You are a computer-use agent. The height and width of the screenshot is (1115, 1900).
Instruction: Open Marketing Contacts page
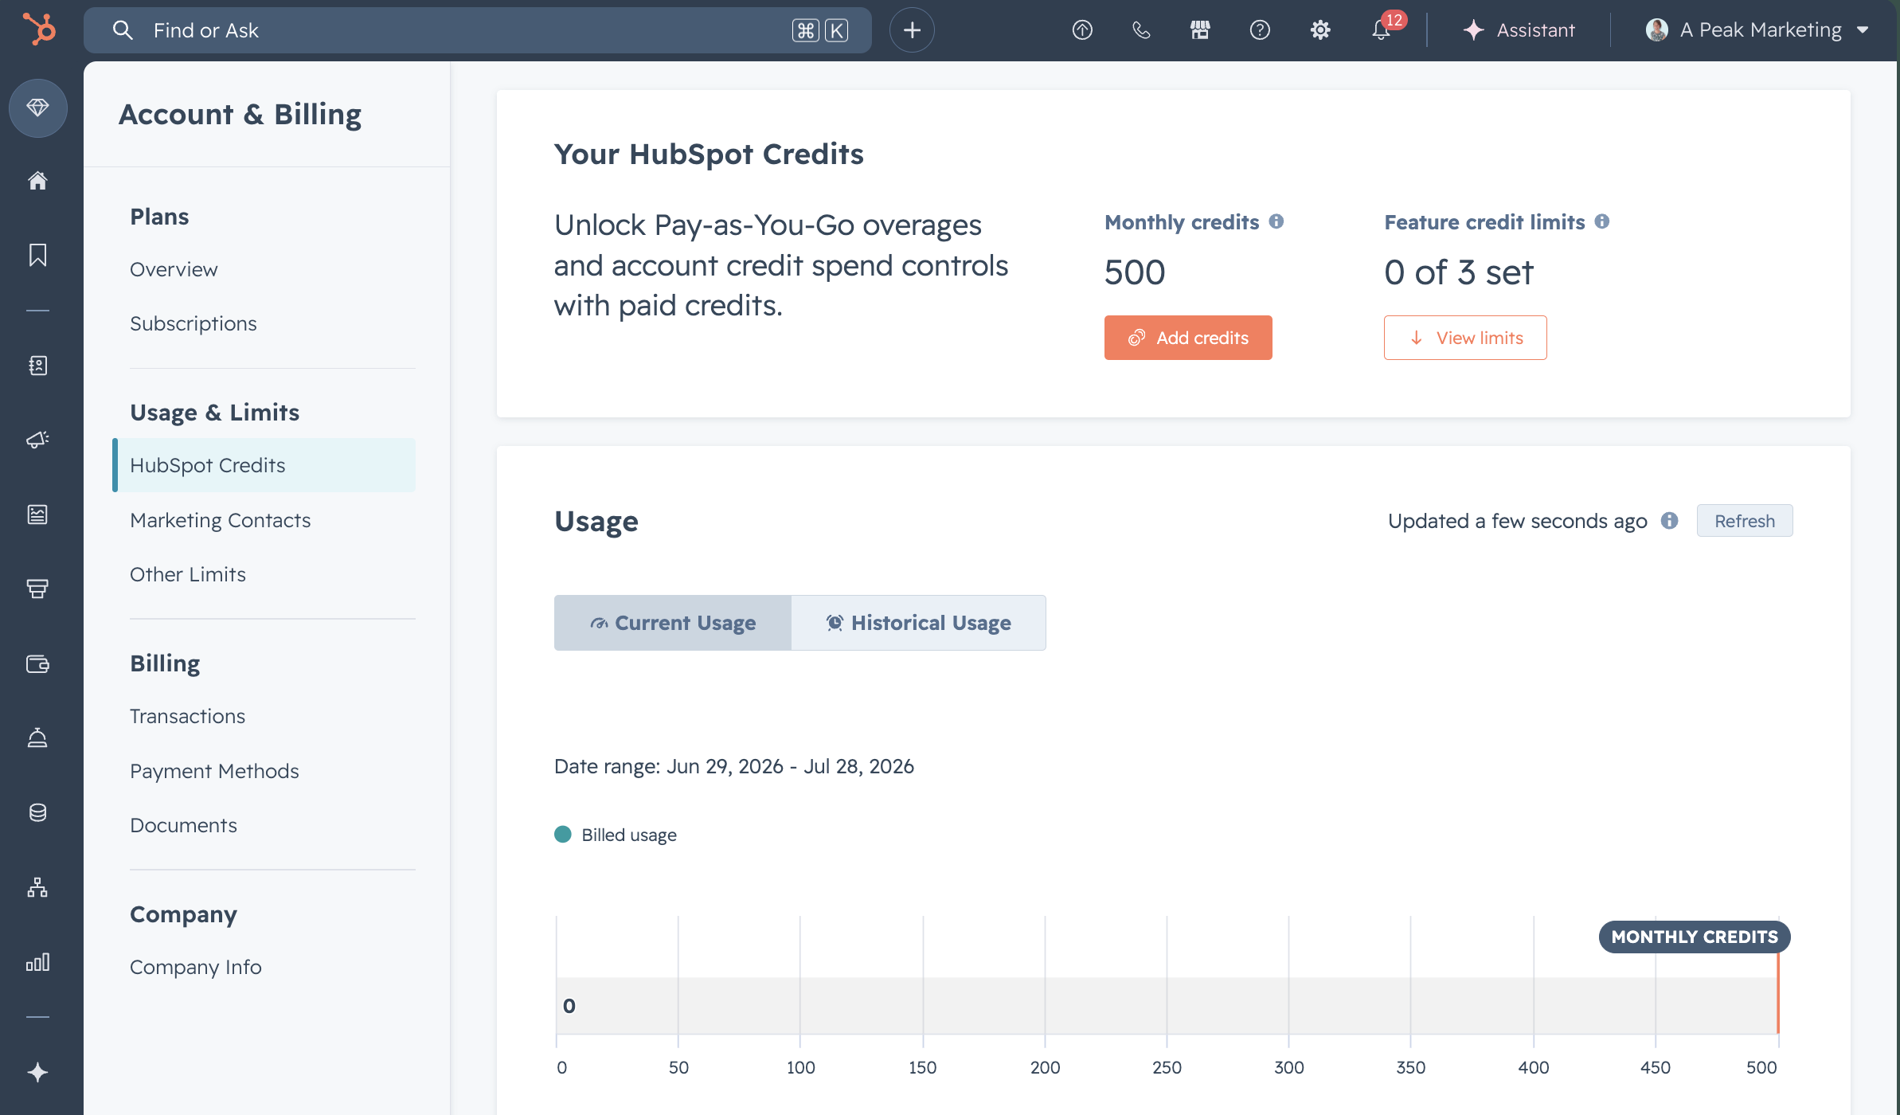221,520
